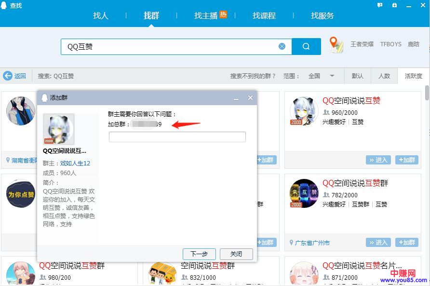The image size is (430, 286).
Task: Open the 找主播 tab
Action: (x=206, y=15)
